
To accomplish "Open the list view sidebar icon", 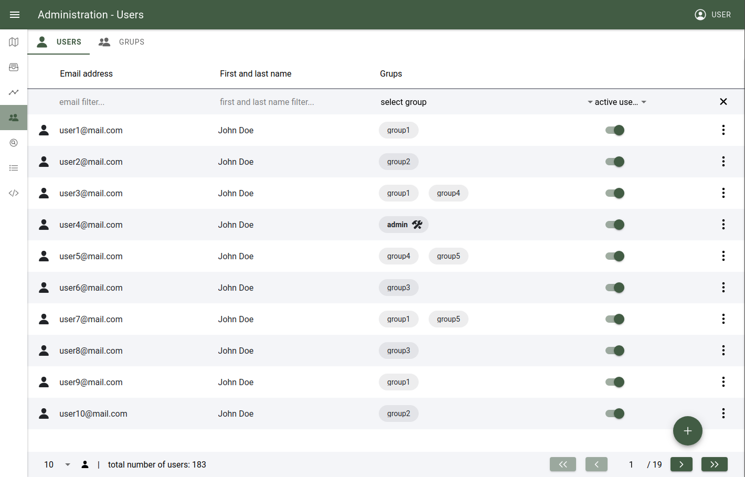I will click(x=14, y=168).
